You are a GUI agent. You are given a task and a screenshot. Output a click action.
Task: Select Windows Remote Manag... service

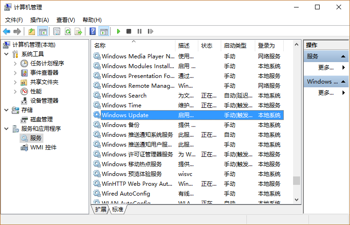pos(188,86)
